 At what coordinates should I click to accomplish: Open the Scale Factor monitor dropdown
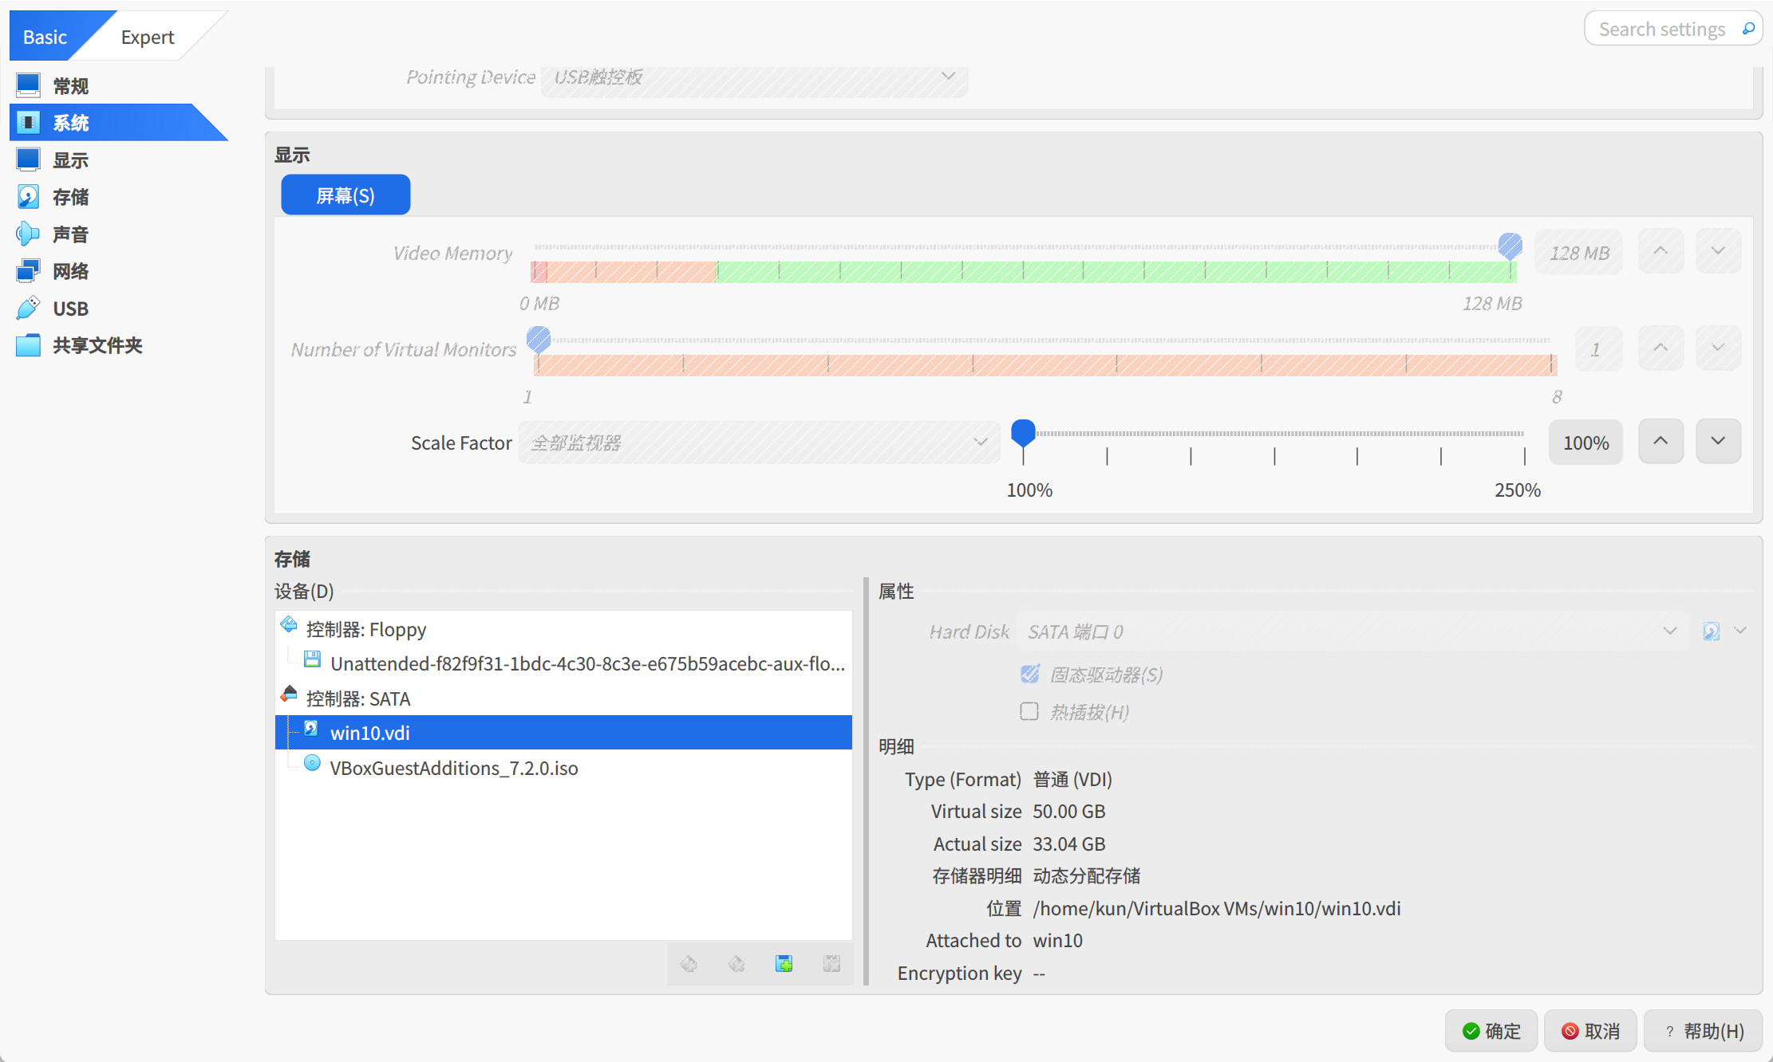758,442
